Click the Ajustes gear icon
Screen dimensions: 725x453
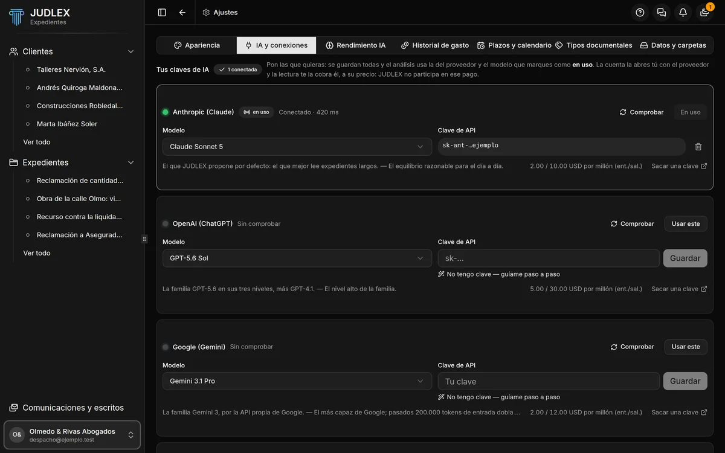tap(206, 12)
